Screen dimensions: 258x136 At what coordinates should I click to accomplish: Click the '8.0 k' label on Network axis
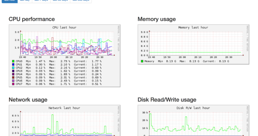[15, 116]
